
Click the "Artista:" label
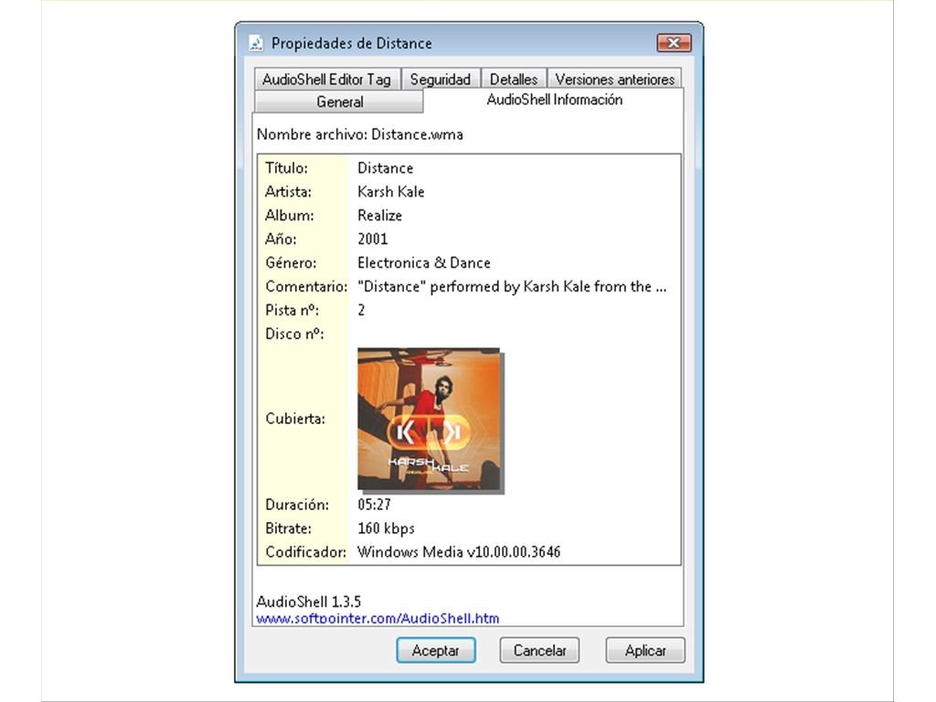(288, 192)
